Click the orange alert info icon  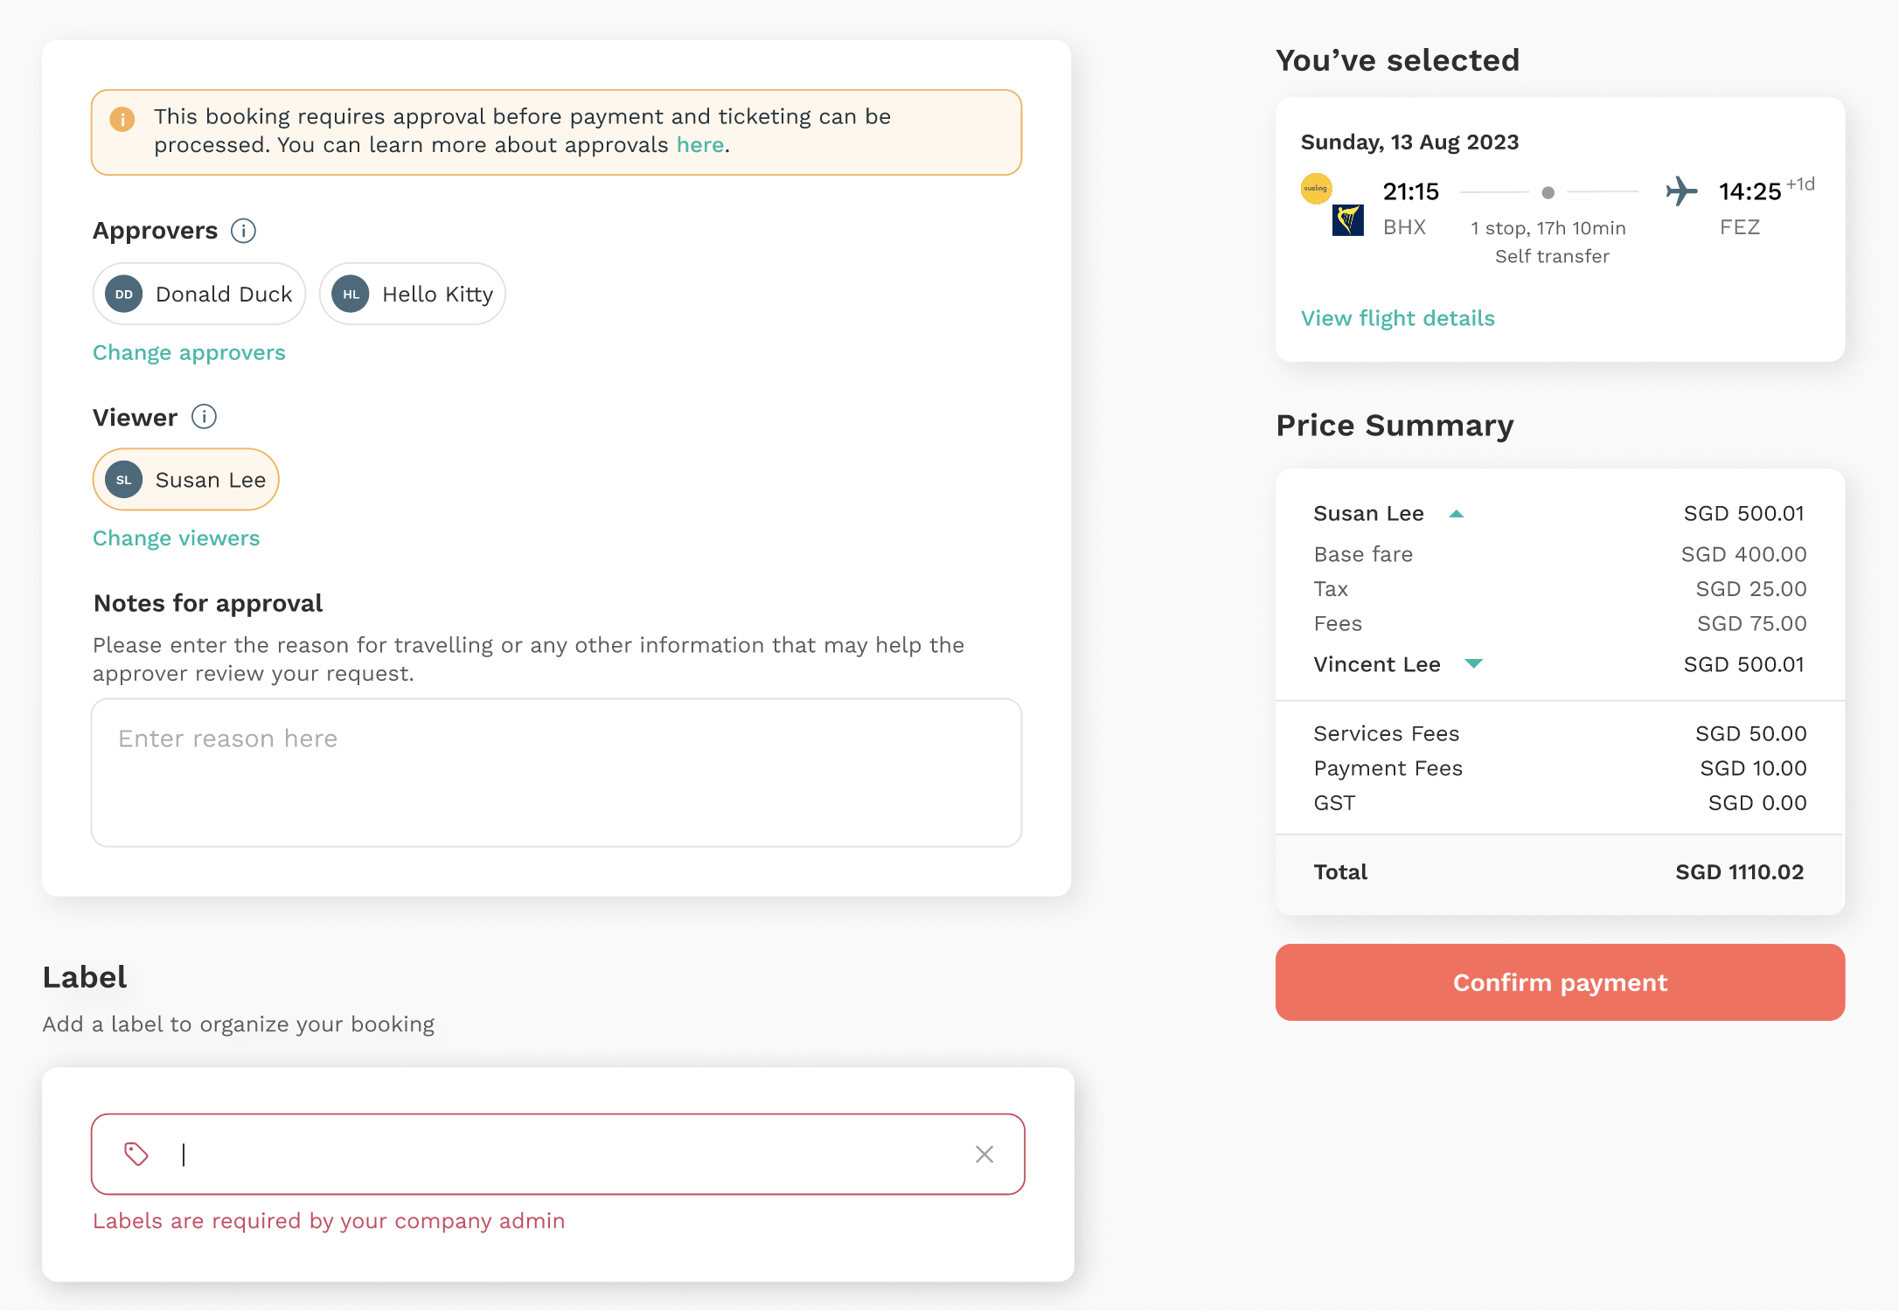coord(122,119)
